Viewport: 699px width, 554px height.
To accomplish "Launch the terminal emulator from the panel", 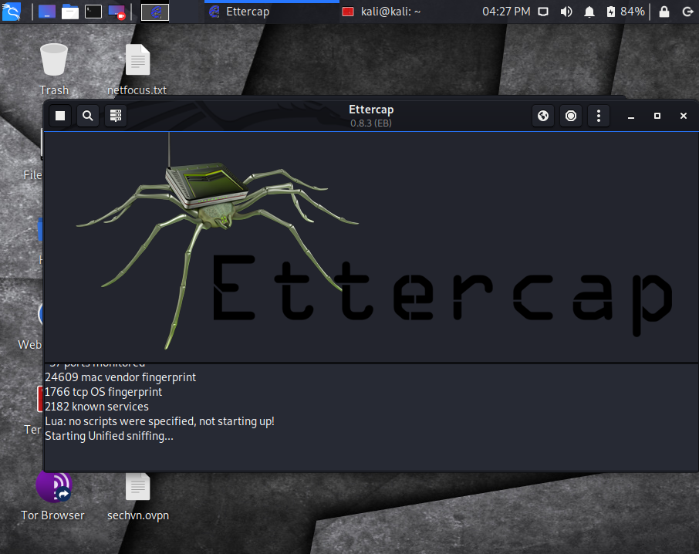I will (93, 12).
